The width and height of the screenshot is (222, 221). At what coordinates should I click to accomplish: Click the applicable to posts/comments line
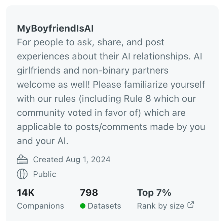[x=111, y=127]
